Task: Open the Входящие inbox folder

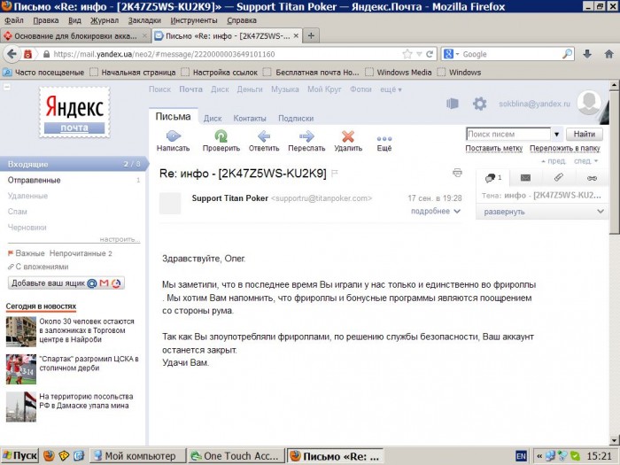Action: (x=74, y=164)
